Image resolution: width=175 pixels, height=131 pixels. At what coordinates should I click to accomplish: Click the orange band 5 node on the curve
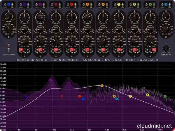[x=102, y=86]
